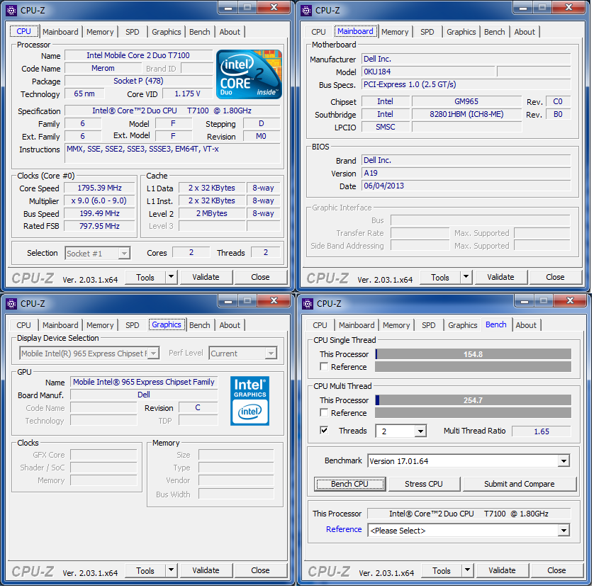Select Mainboard tab in CPU window
The width and height of the screenshot is (594, 588).
[60, 32]
